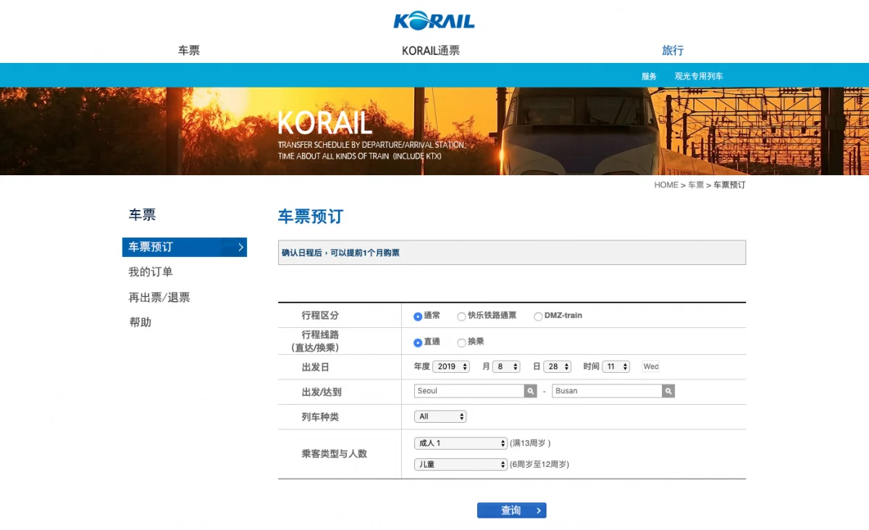Open 我的订单 in the sidebar

click(x=151, y=272)
